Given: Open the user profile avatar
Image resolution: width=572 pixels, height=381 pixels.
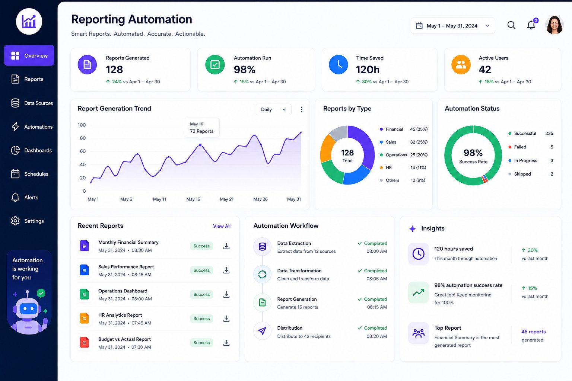Looking at the screenshot, I should coord(554,25).
